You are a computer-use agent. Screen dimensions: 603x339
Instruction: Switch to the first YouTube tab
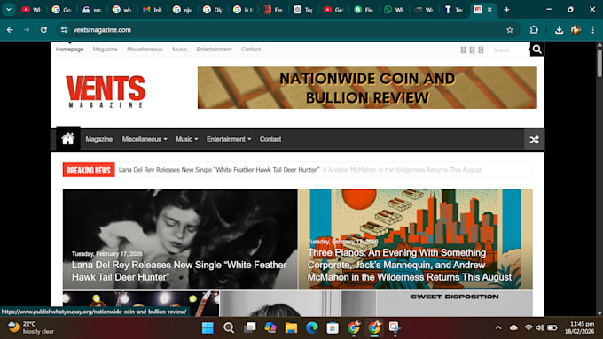coord(31,10)
